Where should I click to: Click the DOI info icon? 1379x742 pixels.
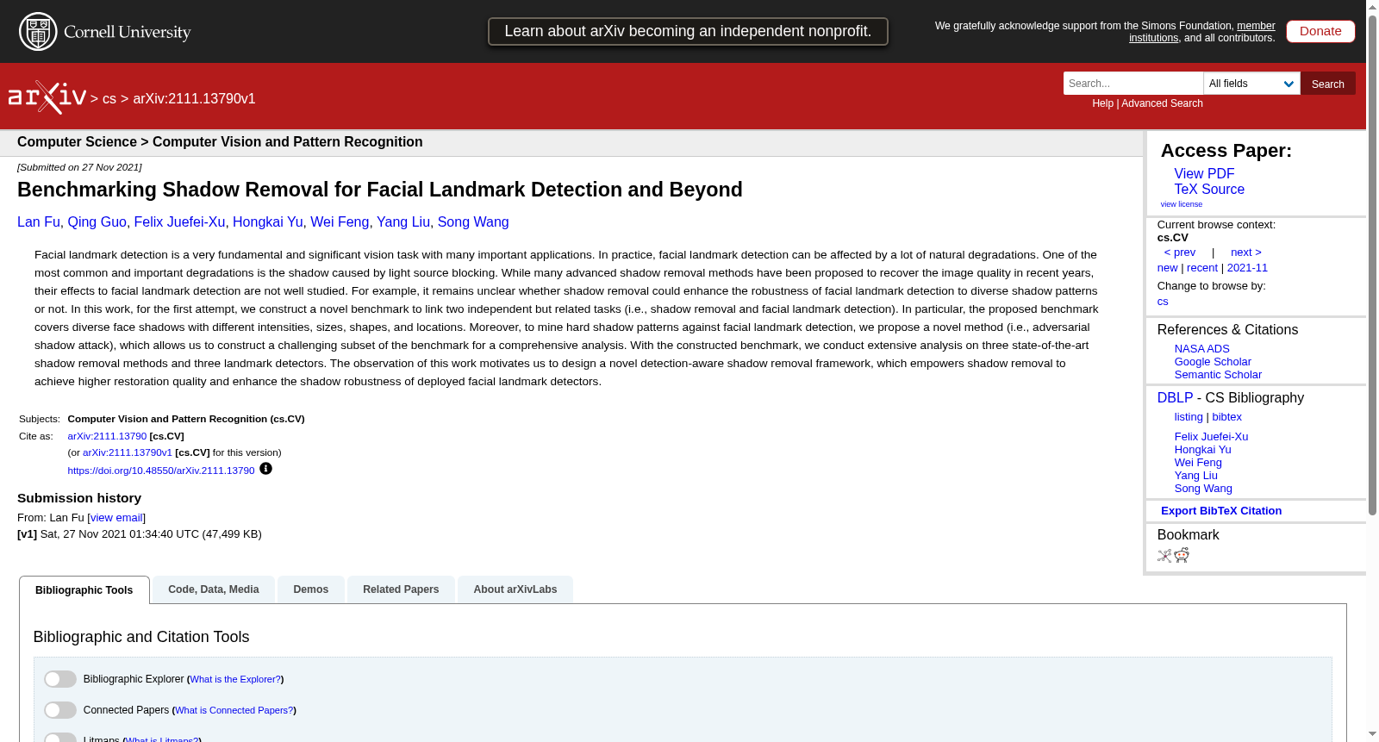[x=265, y=469]
